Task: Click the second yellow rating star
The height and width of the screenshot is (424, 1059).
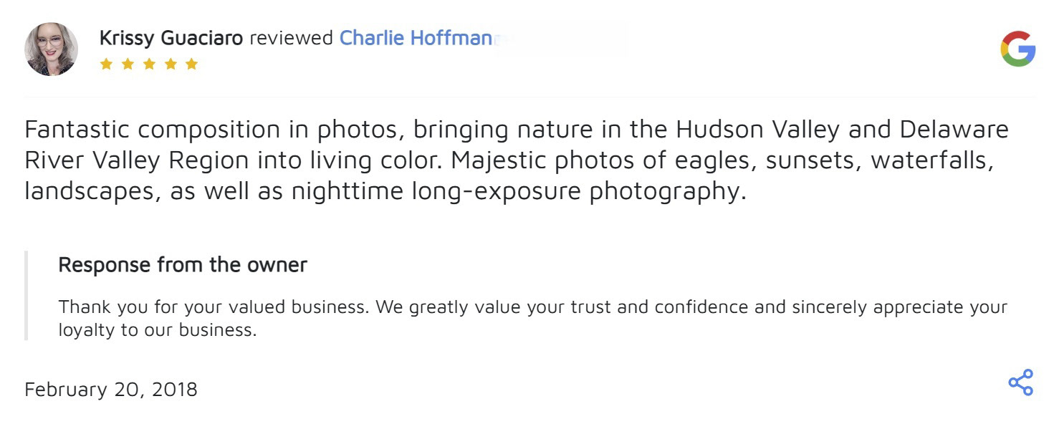Action: pos(127,64)
